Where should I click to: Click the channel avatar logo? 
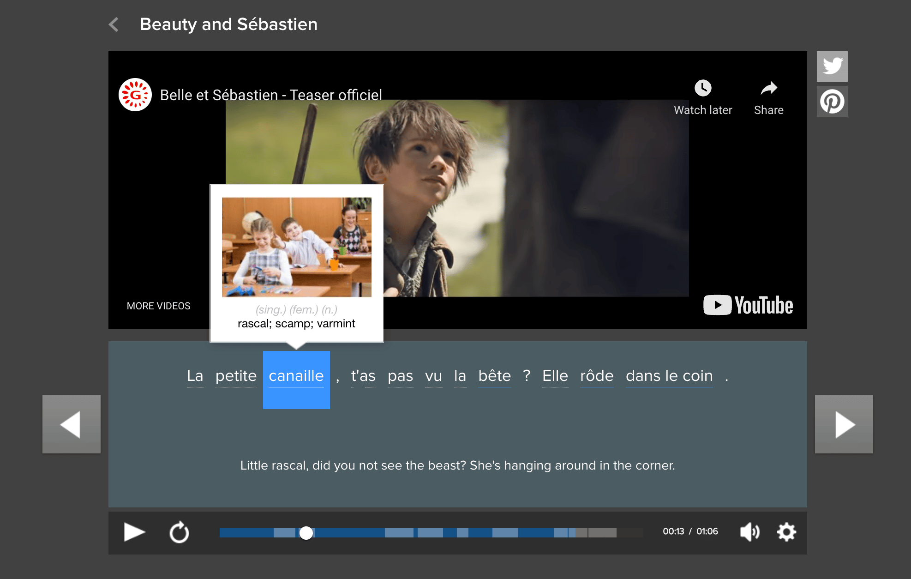tap(135, 95)
